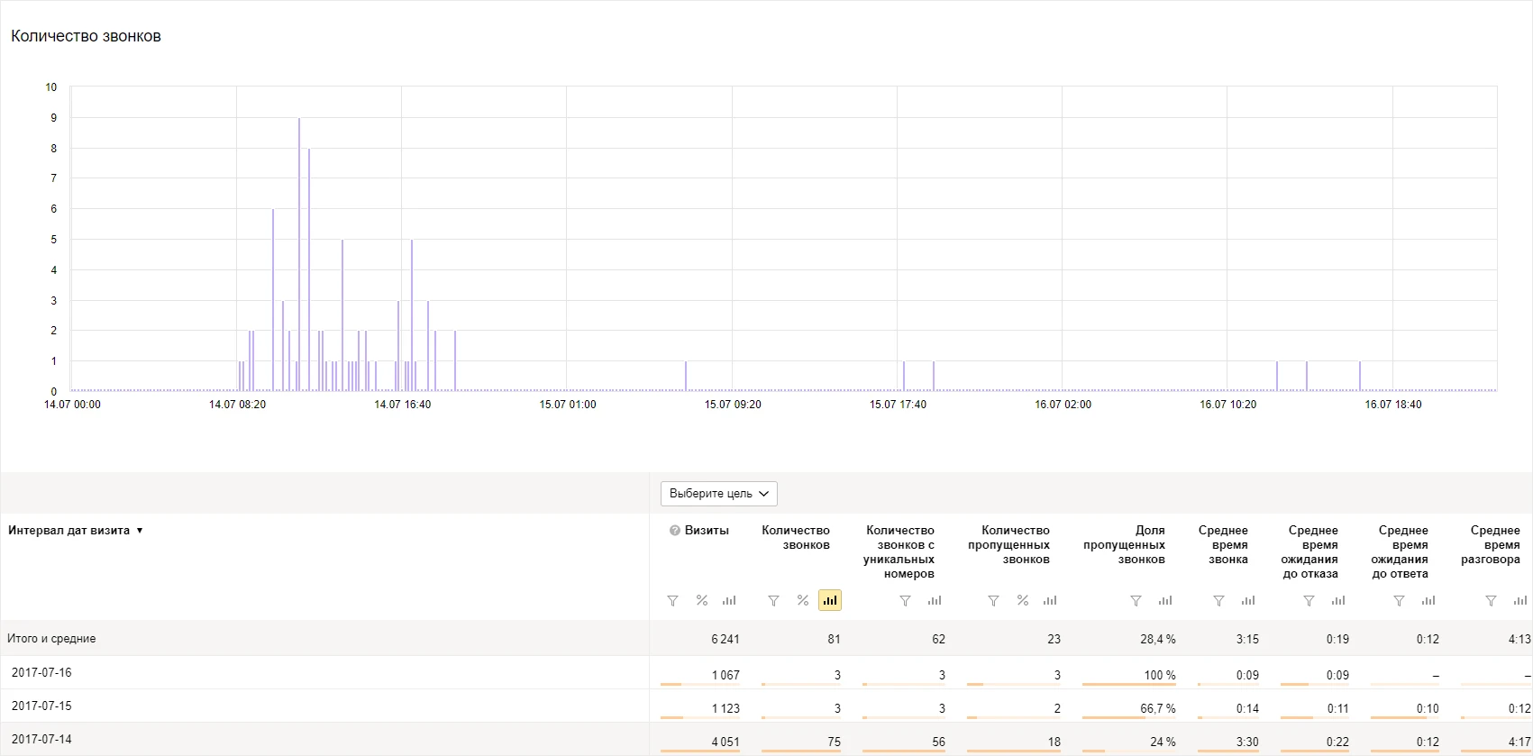Click call count 75 for 2017-07-14
This screenshot has width=1533, height=756.
(834, 742)
